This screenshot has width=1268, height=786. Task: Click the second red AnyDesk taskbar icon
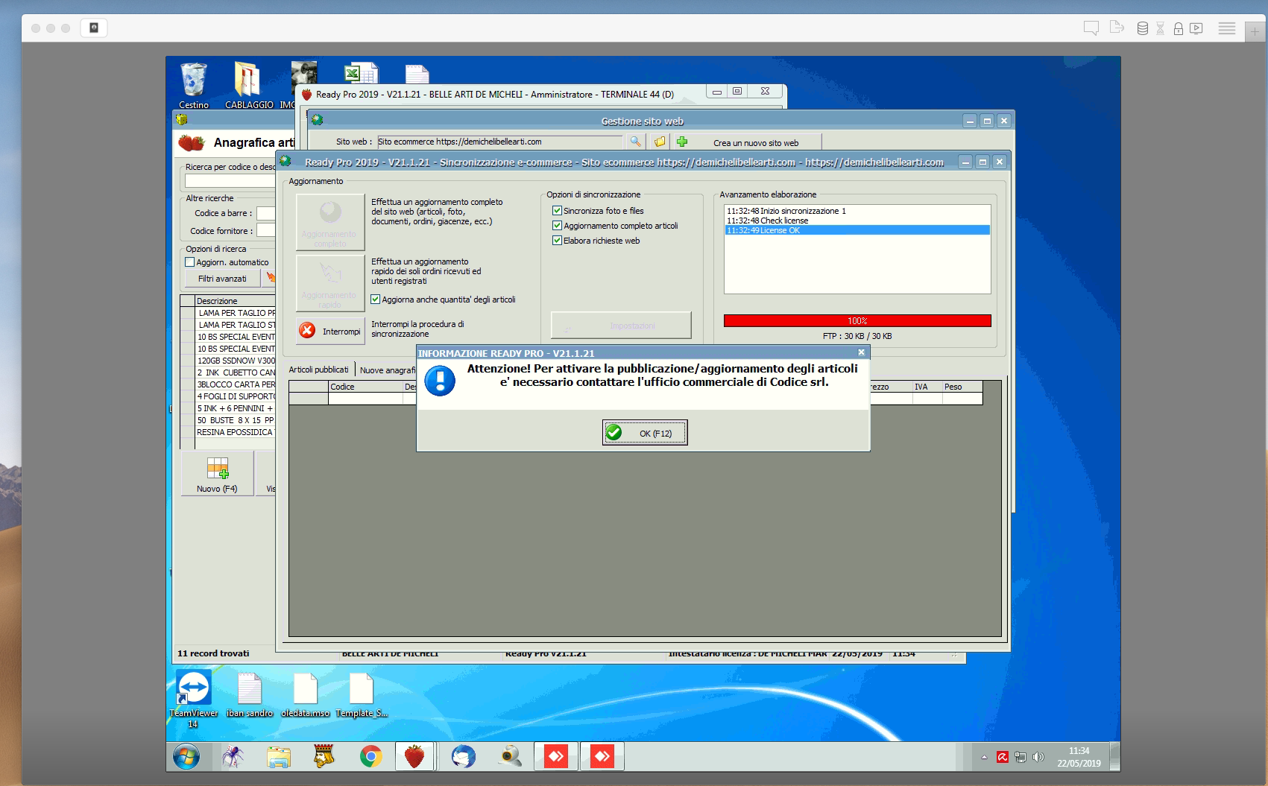[602, 757]
